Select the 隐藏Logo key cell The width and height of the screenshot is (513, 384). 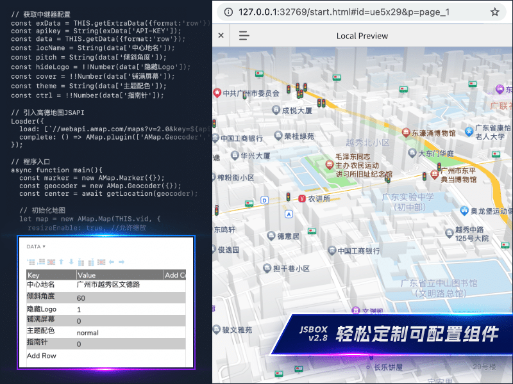click(x=51, y=309)
